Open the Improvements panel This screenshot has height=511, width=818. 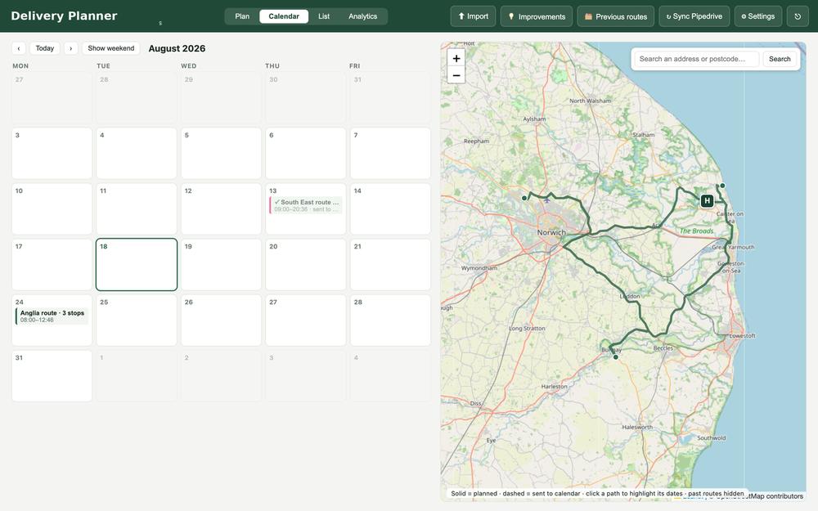tap(537, 16)
